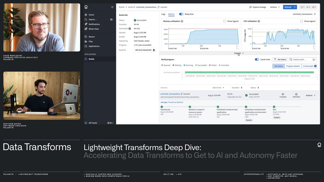Switch to the Metrics tab
324x182 pixels.
tap(171, 14)
